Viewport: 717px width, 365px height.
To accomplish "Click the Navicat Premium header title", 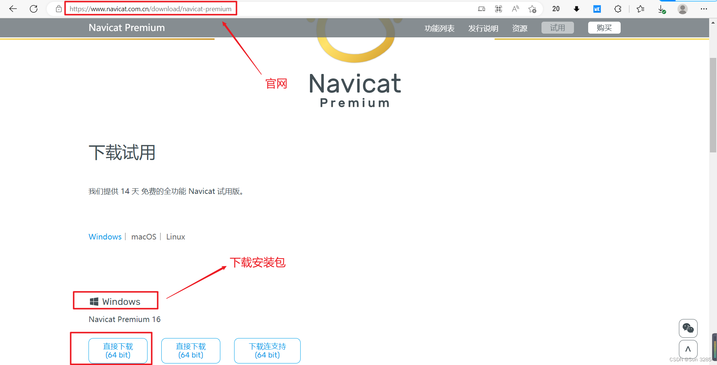I will [x=127, y=28].
